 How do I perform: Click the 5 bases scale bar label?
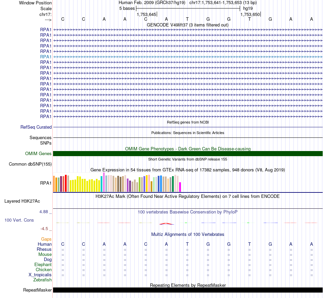[127, 8]
